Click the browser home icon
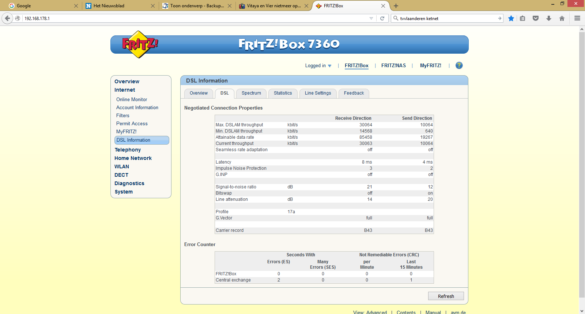Viewport: 585px width, 314px height. coord(562,18)
